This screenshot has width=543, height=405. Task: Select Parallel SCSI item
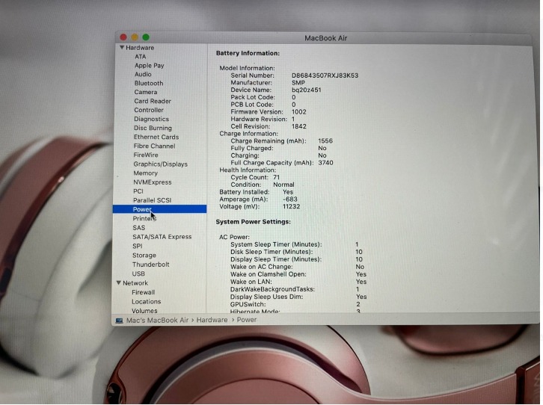pyautogui.click(x=152, y=200)
